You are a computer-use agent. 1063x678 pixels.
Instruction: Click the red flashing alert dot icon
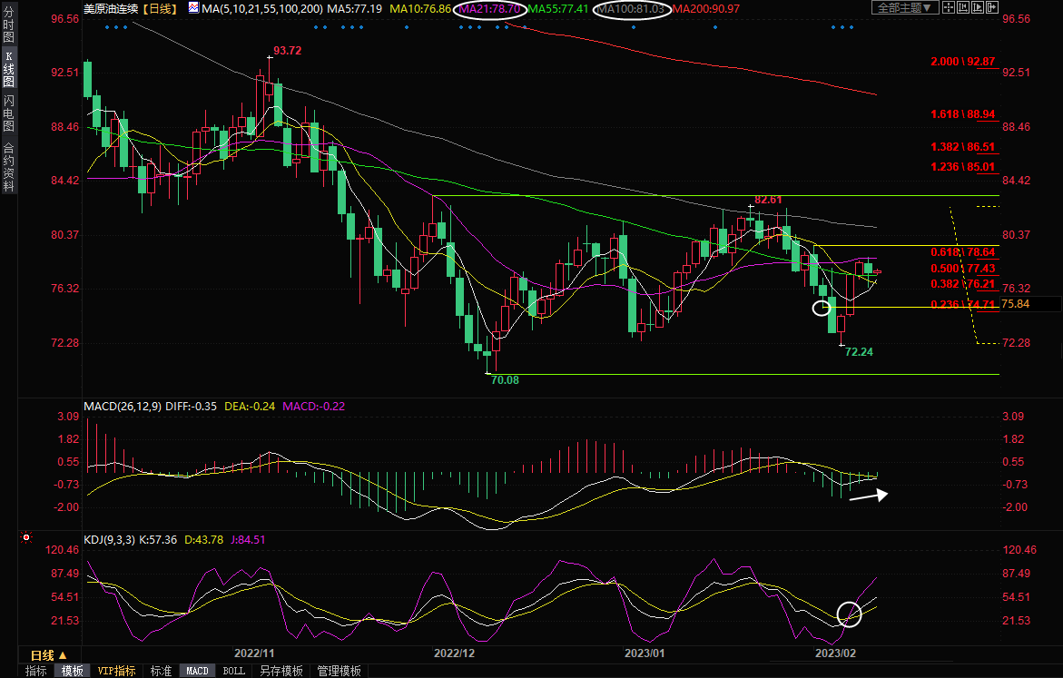coord(28,537)
